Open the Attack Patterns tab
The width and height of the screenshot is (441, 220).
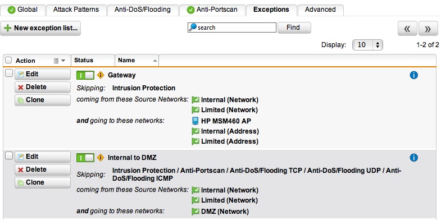point(76,10)
